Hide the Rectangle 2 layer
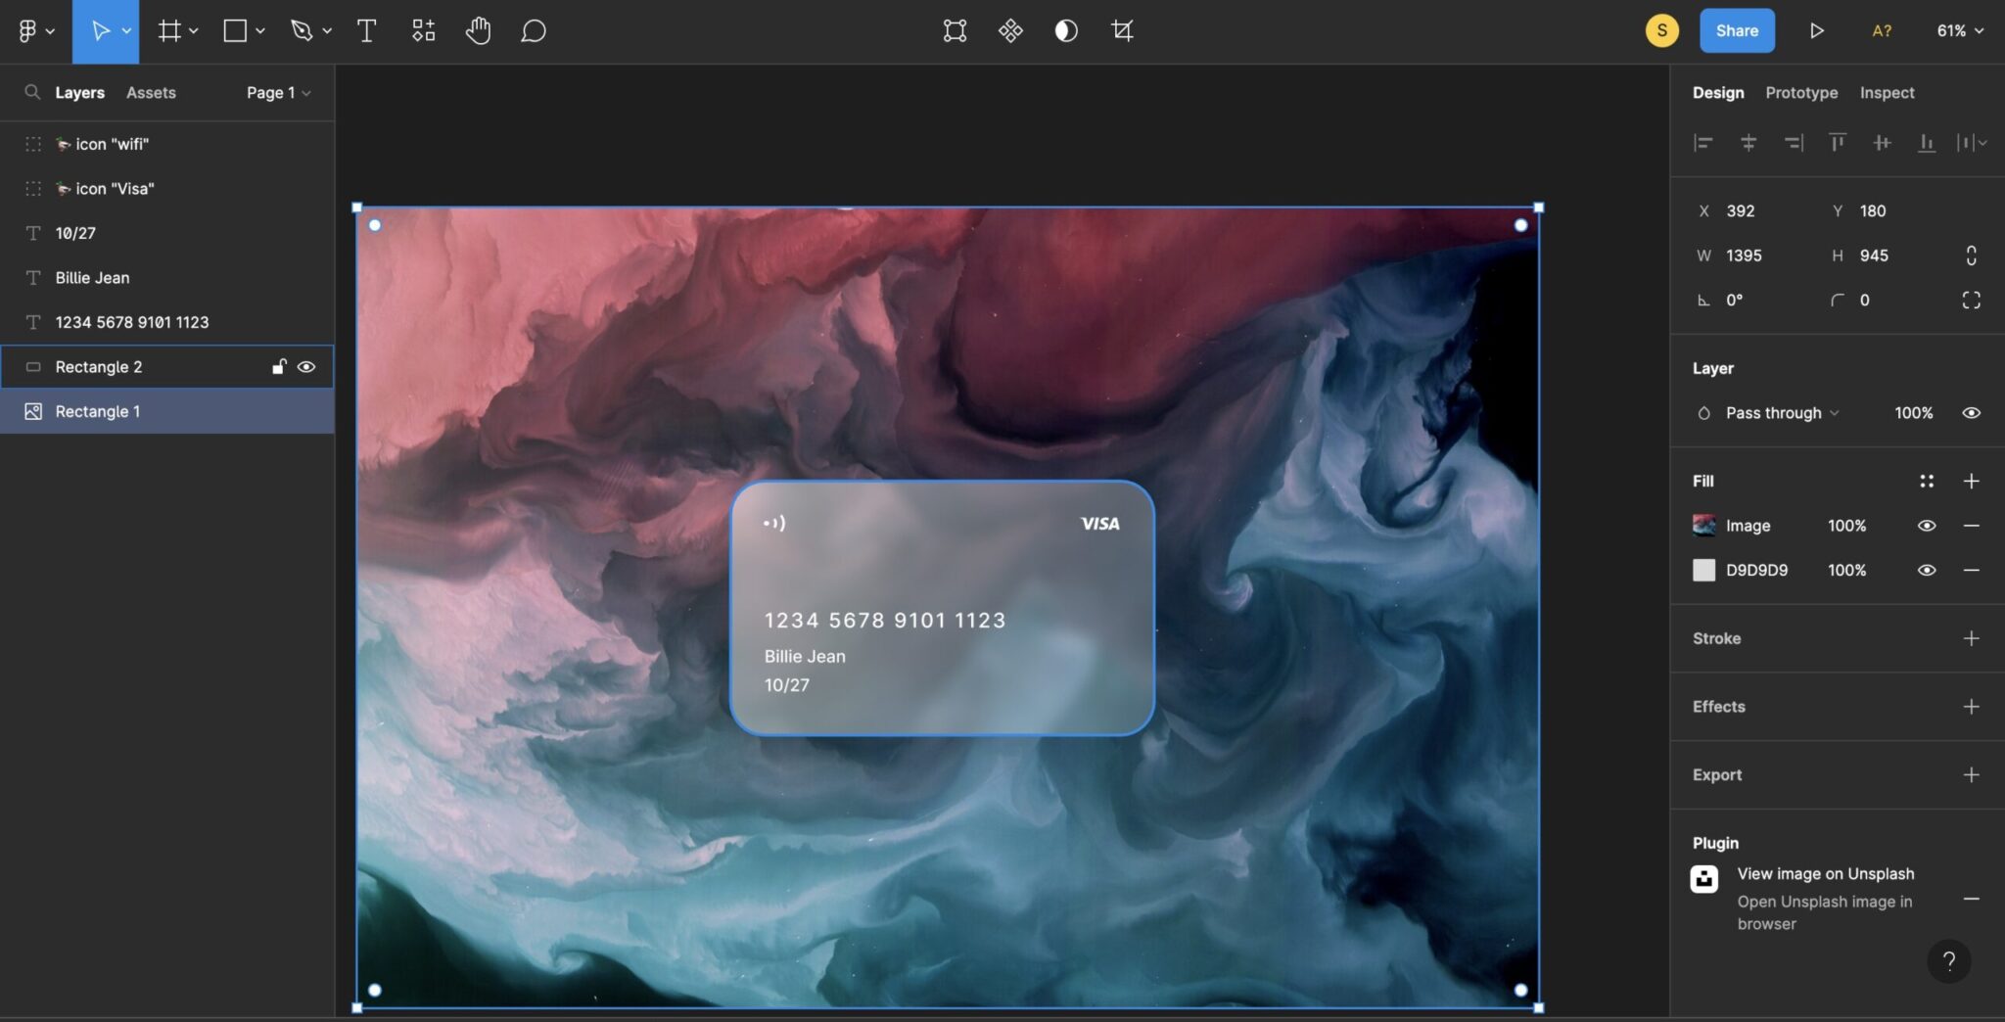 307,366
